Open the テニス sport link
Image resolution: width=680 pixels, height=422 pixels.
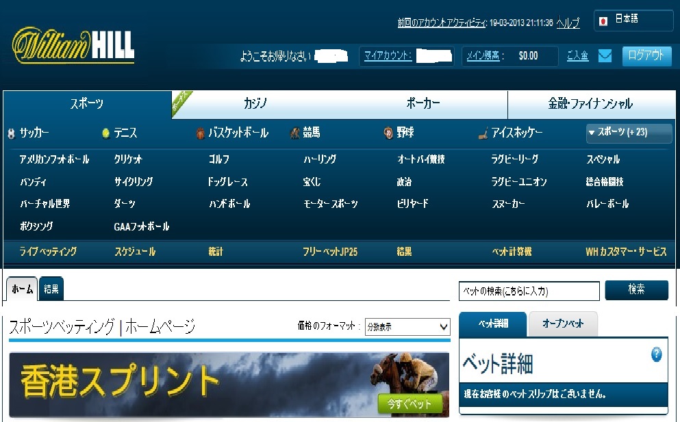pos(125,133)
